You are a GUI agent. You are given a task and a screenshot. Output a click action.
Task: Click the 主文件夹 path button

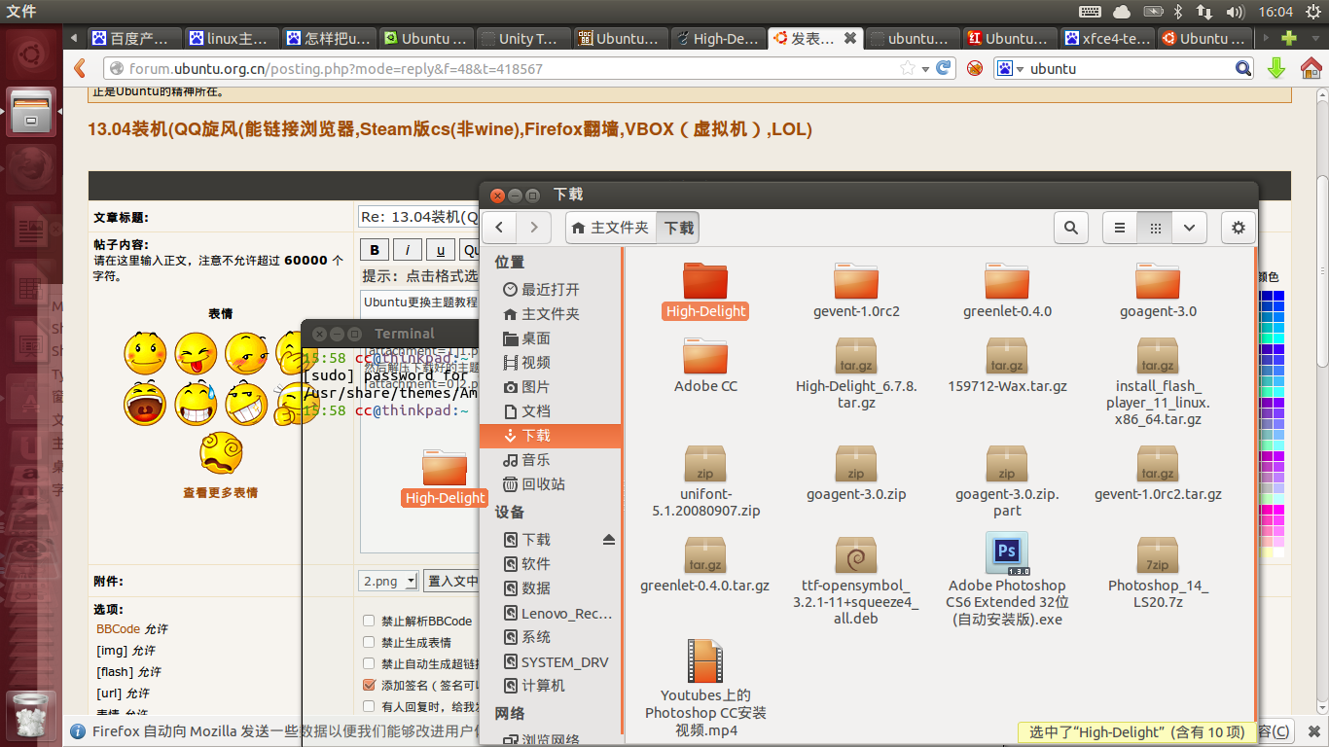coord(611,228)
